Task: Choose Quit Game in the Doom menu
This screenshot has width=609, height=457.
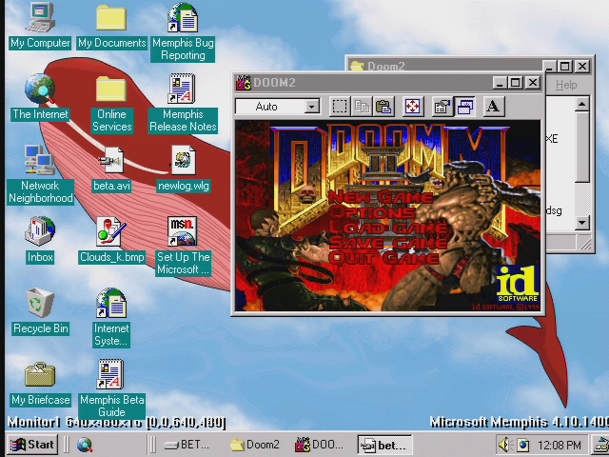Action: (384, 258)
